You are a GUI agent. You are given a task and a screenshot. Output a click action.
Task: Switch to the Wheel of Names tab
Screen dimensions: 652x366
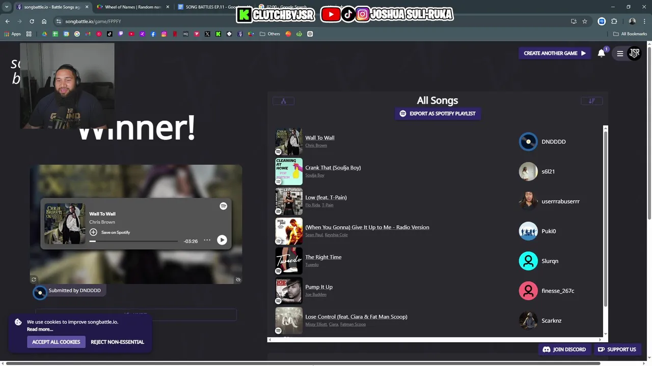pyautogui.click(x=132, y=7)
